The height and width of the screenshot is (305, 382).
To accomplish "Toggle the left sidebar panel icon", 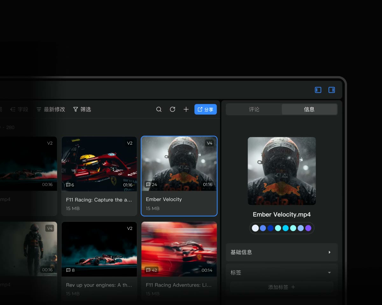I will pos(318,90).
